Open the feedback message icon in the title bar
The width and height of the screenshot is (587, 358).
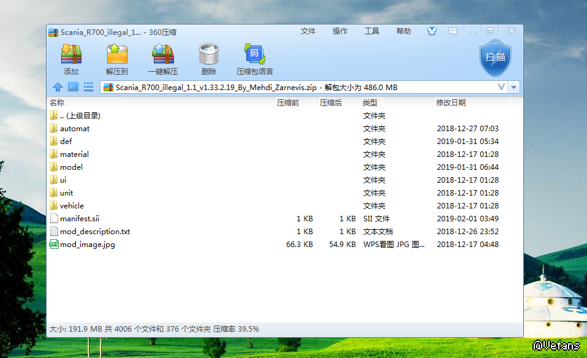pyautogui.click(x=453, y=31)
